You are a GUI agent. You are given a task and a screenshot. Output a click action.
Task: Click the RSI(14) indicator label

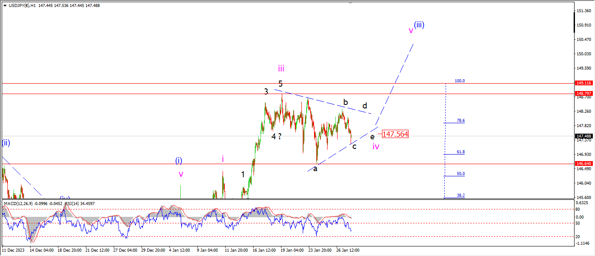click(x=73, y=203)
